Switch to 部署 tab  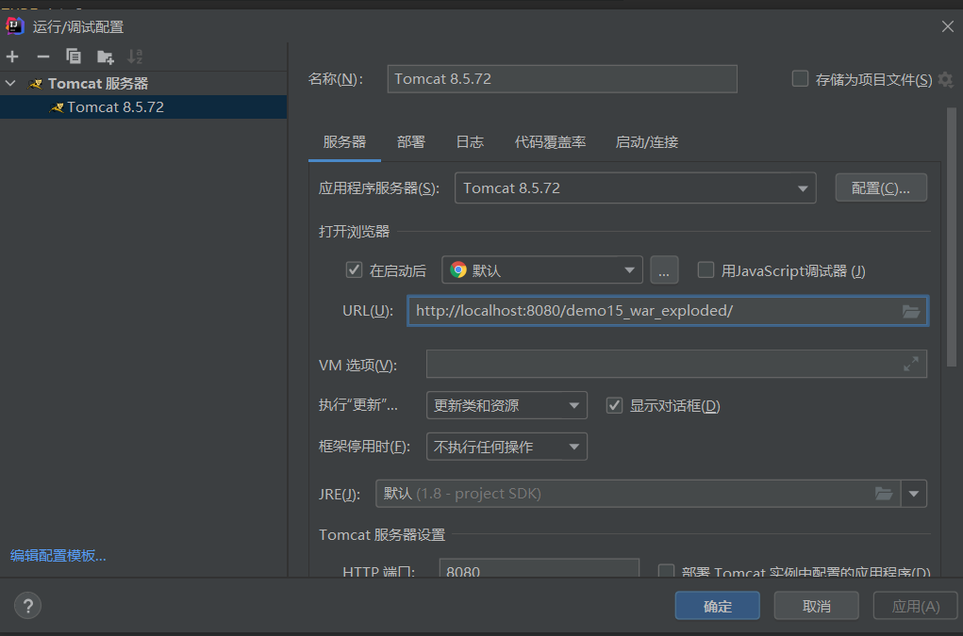tap(411, 142)
